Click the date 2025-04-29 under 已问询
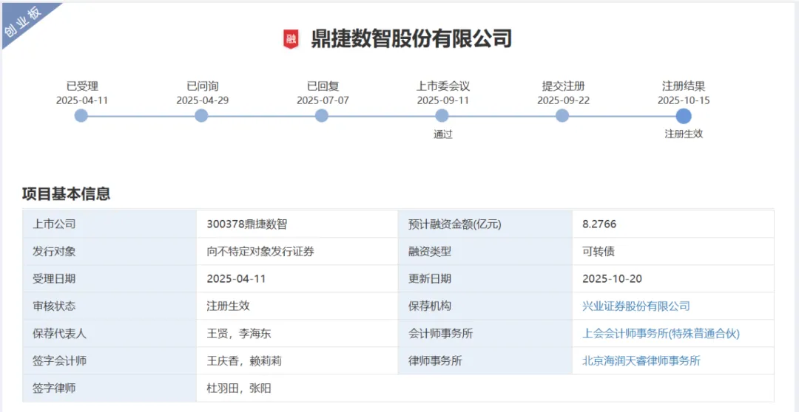Viewport: 799px width, 412px height. click(202, 100)
